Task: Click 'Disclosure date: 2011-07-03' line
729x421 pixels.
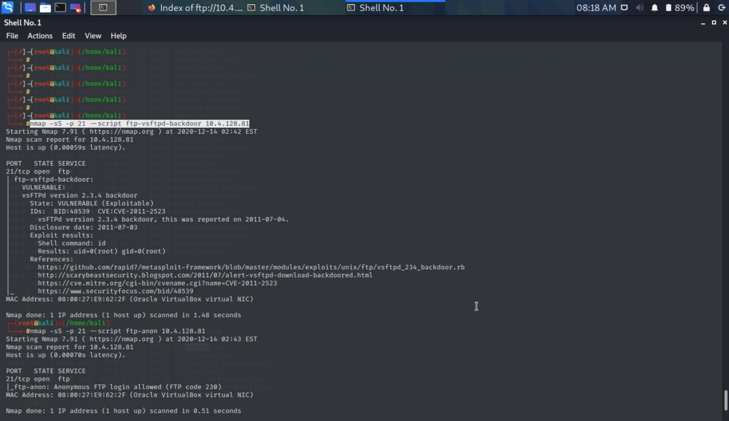Action: (84, 227)
